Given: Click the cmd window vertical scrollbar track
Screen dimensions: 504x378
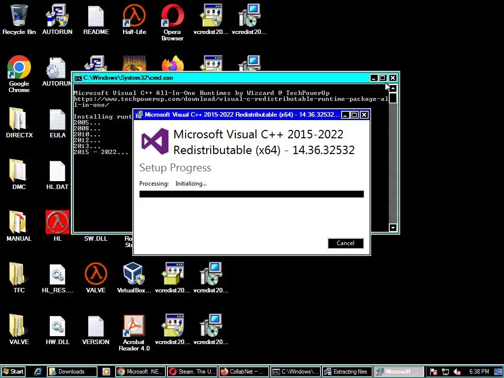Looking at the screenshot, I should pyautogui.click(x=393, y=163).
